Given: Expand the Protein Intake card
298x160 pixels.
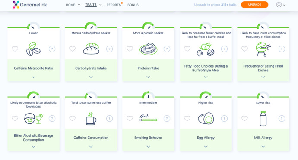Looking at the screenshot, I should 148,77.
